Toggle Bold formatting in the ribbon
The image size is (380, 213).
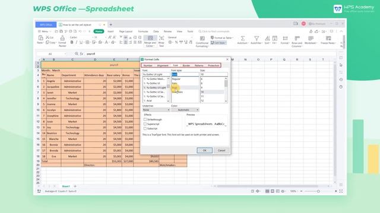(x=72, y=42)
